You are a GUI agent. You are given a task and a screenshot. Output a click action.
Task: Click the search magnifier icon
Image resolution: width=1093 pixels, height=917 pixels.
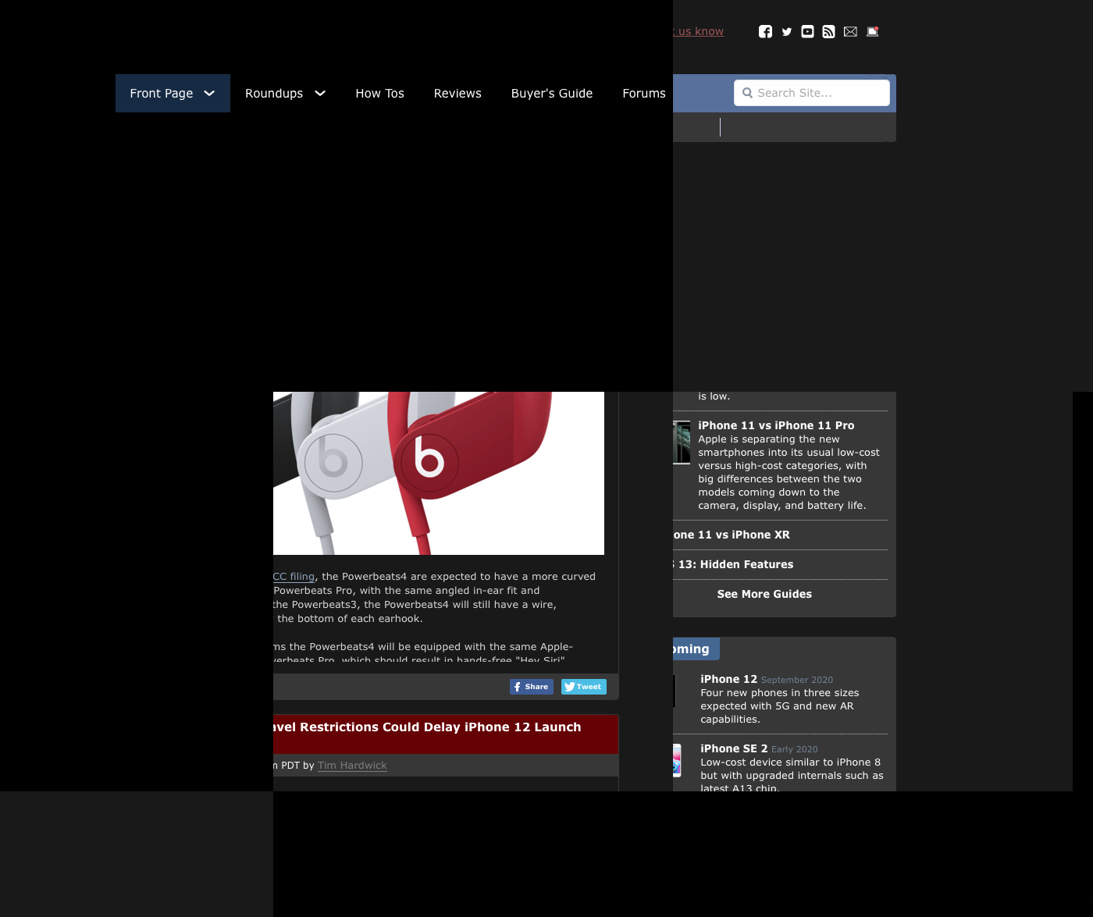coord(747,93)
